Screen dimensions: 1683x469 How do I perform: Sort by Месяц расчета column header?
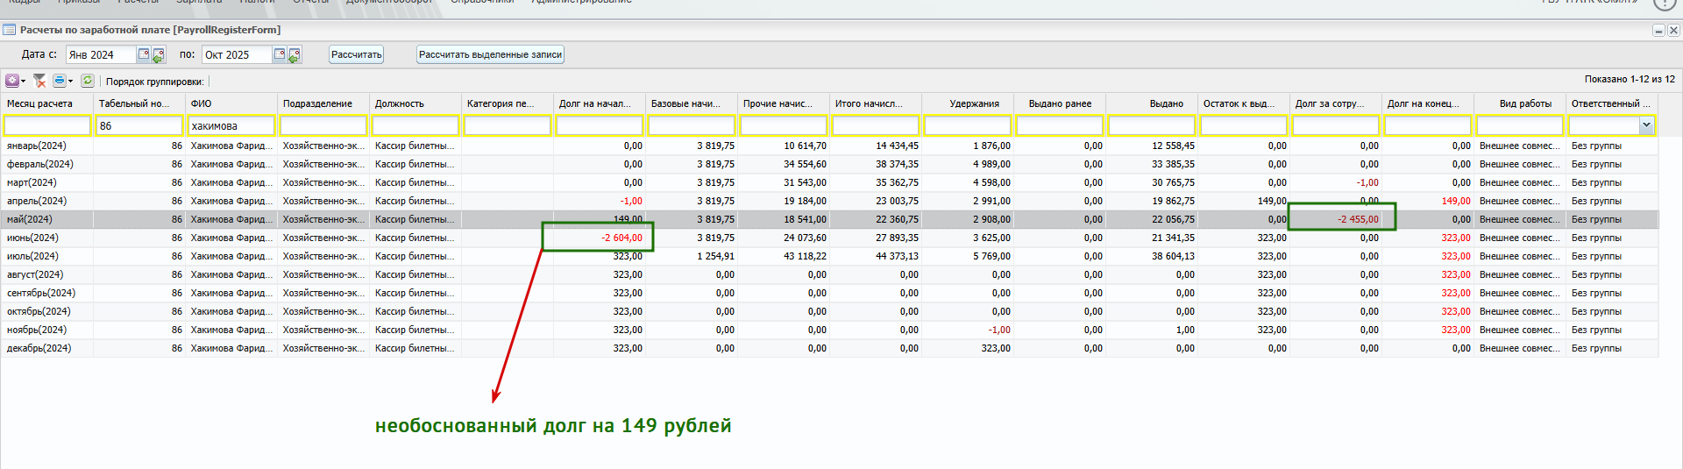[x=47, y=103]
